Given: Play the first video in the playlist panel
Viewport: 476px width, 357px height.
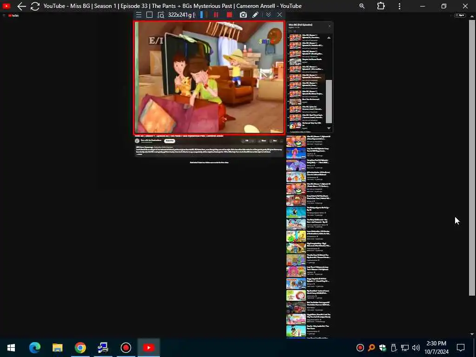Looking at the screenshot, I should (x=307, y=38).
